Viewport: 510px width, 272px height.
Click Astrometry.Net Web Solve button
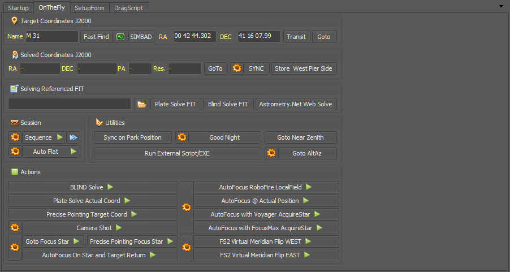(x=296, y=104)
